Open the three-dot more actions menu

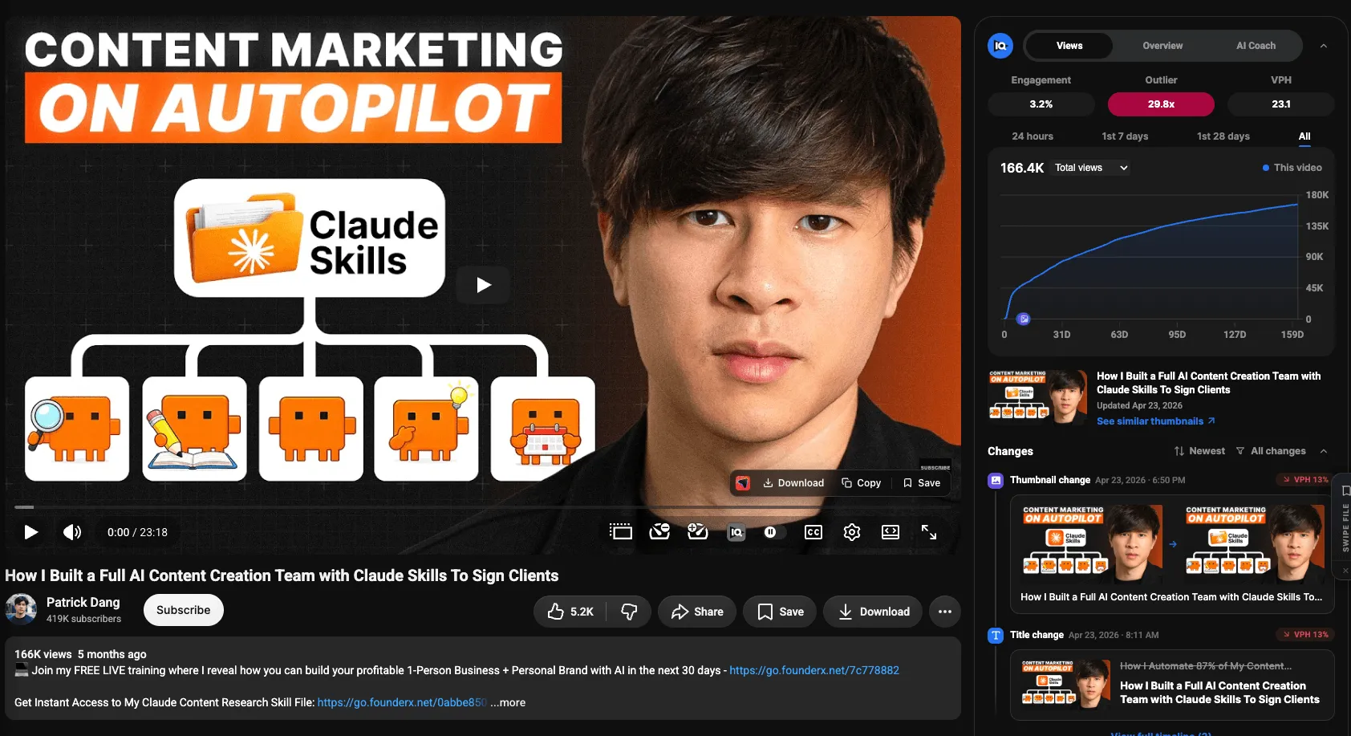point(945,612)
